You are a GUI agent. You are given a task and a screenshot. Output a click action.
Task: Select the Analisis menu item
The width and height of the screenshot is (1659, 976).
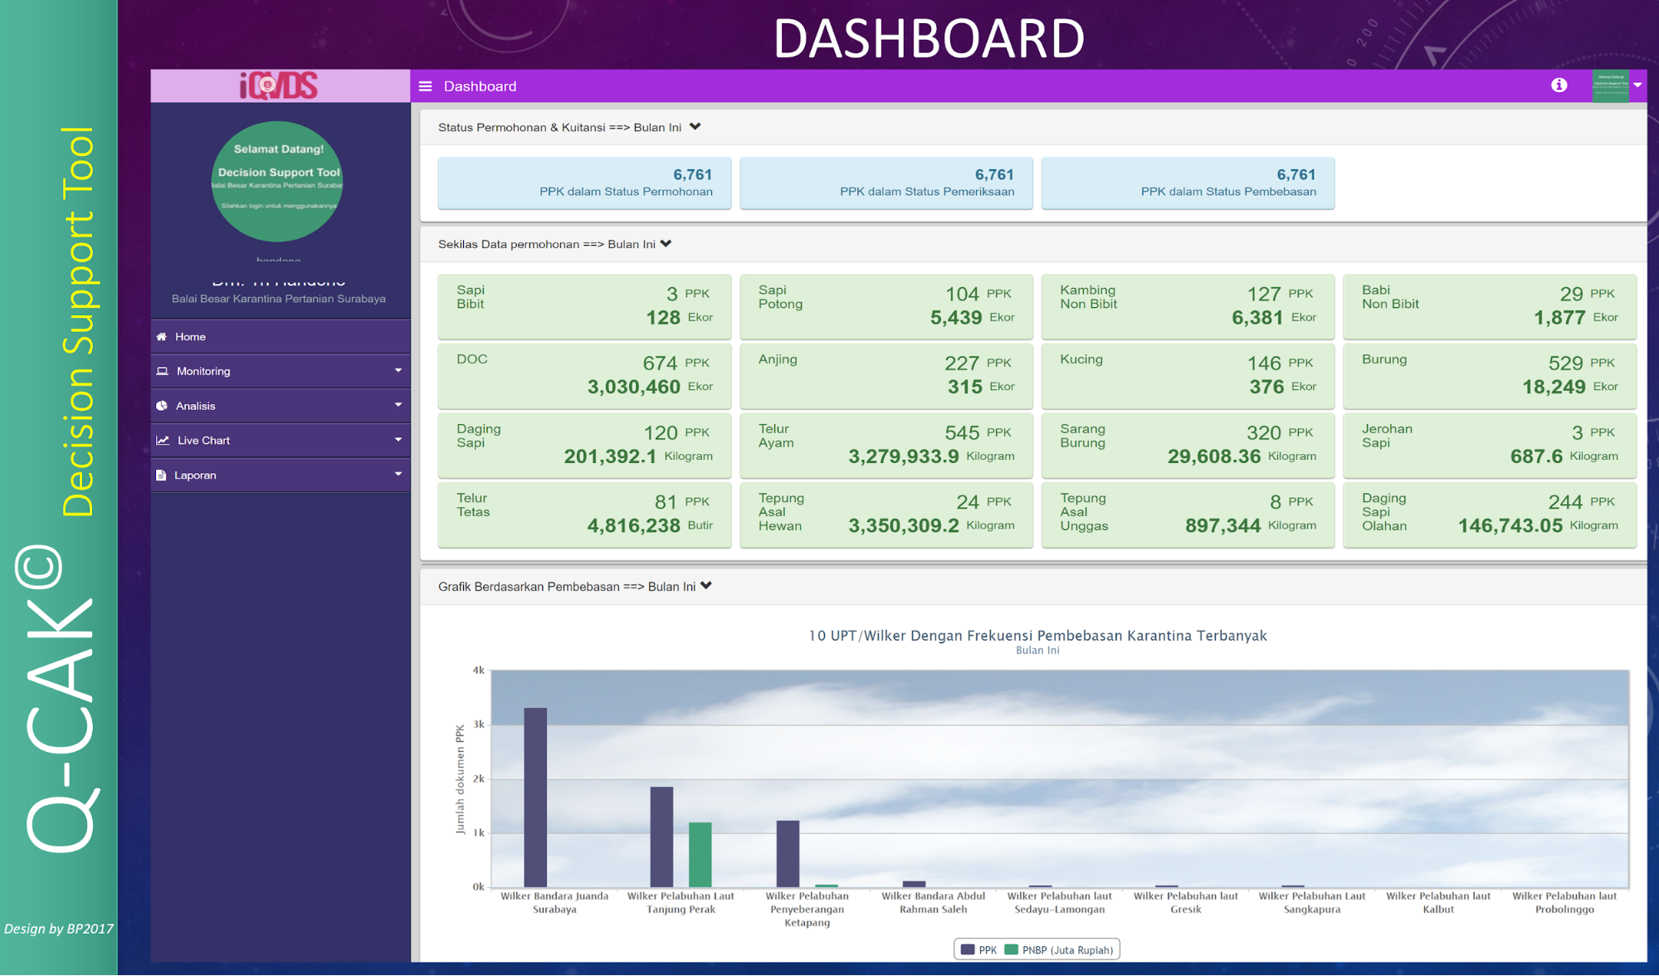(196, 406)
